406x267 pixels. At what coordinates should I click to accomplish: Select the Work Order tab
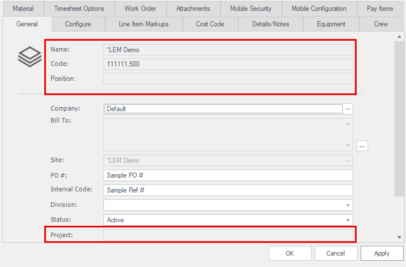pos(140,9)
